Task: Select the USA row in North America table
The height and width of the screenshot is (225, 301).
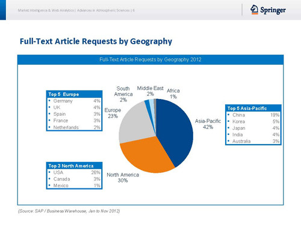Action: pos(74,172)
